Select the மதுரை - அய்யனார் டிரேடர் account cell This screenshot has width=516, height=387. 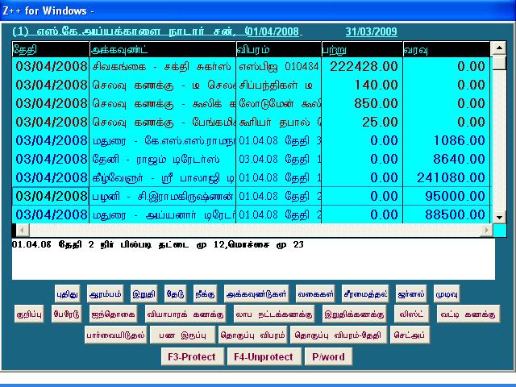pyautogui.click(x=163, y=214)
